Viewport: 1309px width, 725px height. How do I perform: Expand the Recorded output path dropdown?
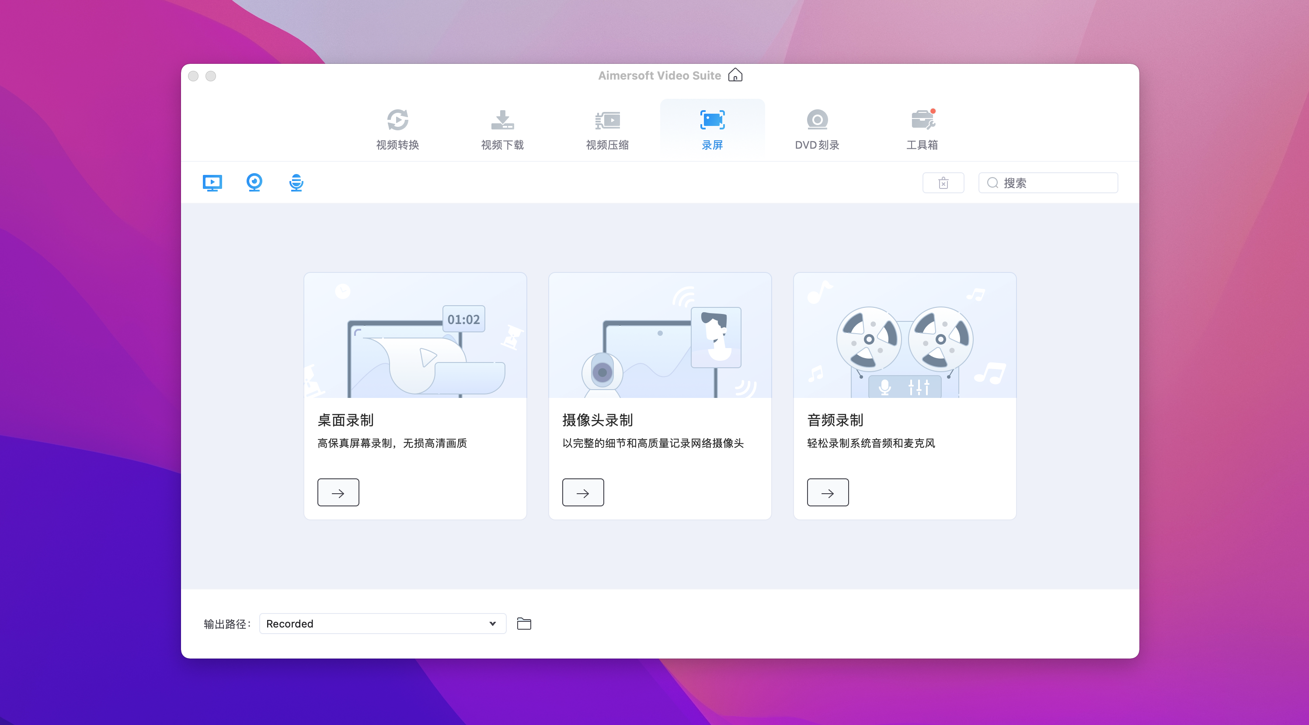(x=382, y=624)
